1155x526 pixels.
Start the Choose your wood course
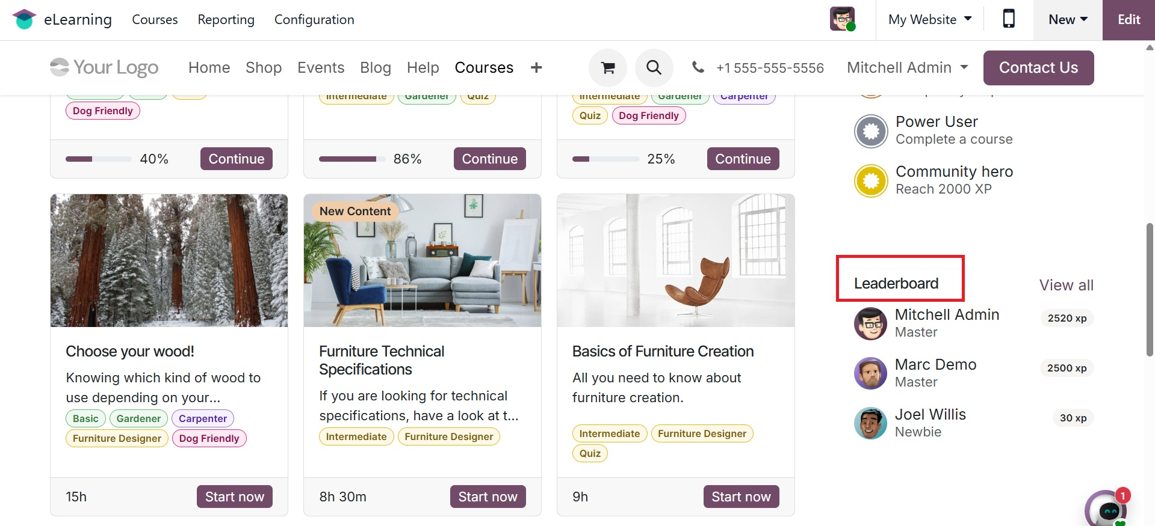coord(234,497)
